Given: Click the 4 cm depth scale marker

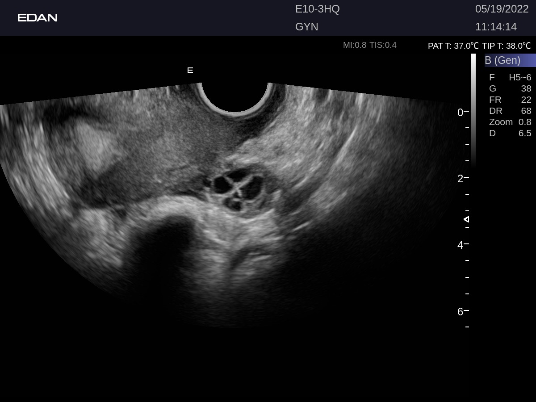Looking at the screenshot, I should coord(461,245).
